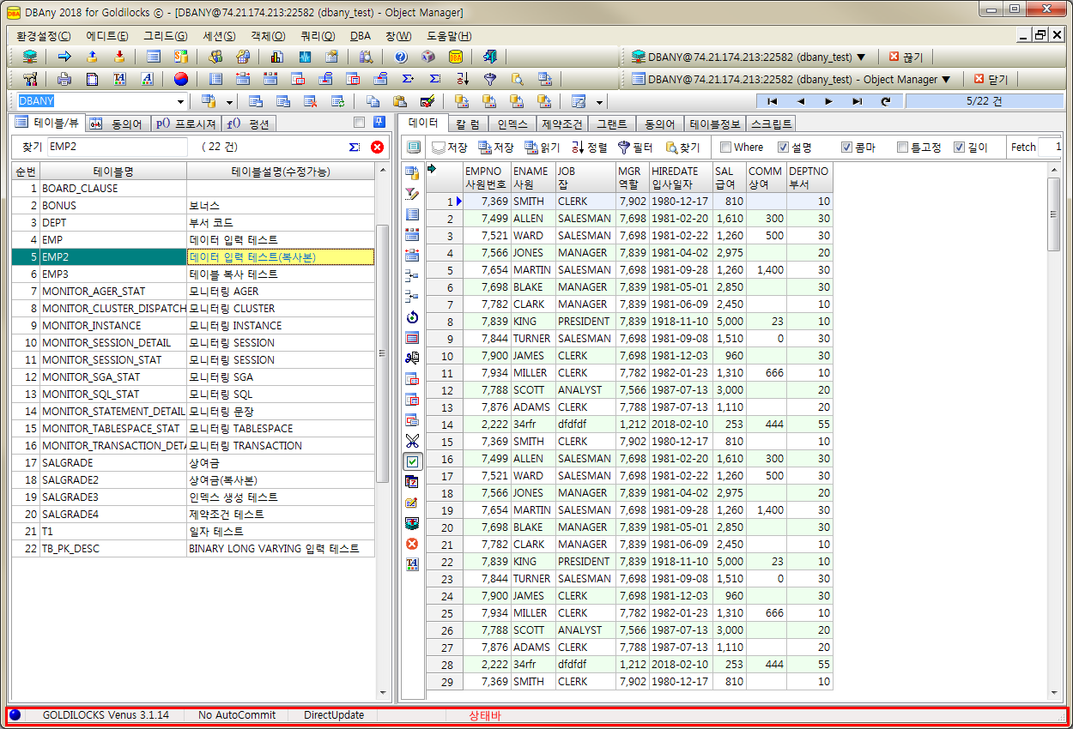Click the printer icon in the second toolbar

click(64, 79)
